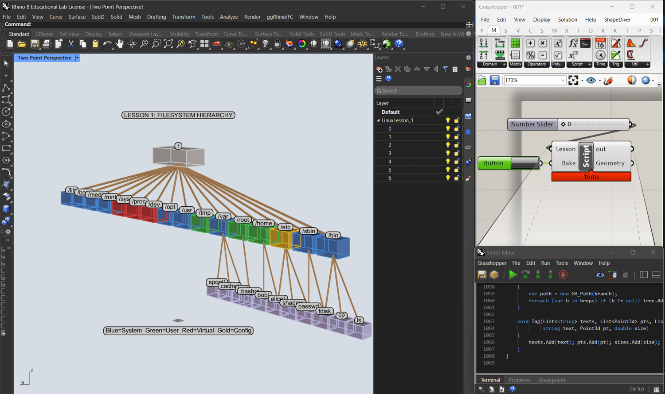Click the red stop icon in Script Editor
This screenshot has width=665, height=394.
pyautogui.click(x=563, y=275)
